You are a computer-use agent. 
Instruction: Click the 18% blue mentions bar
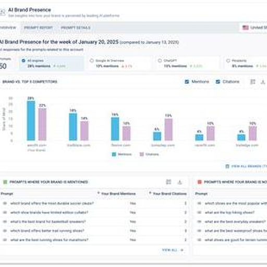point(73,127)
